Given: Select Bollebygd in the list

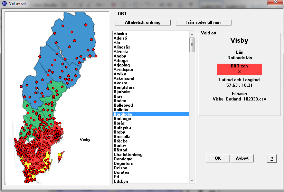Looking at the screenshot, I should pyautogui.click(x=151, y=105).
